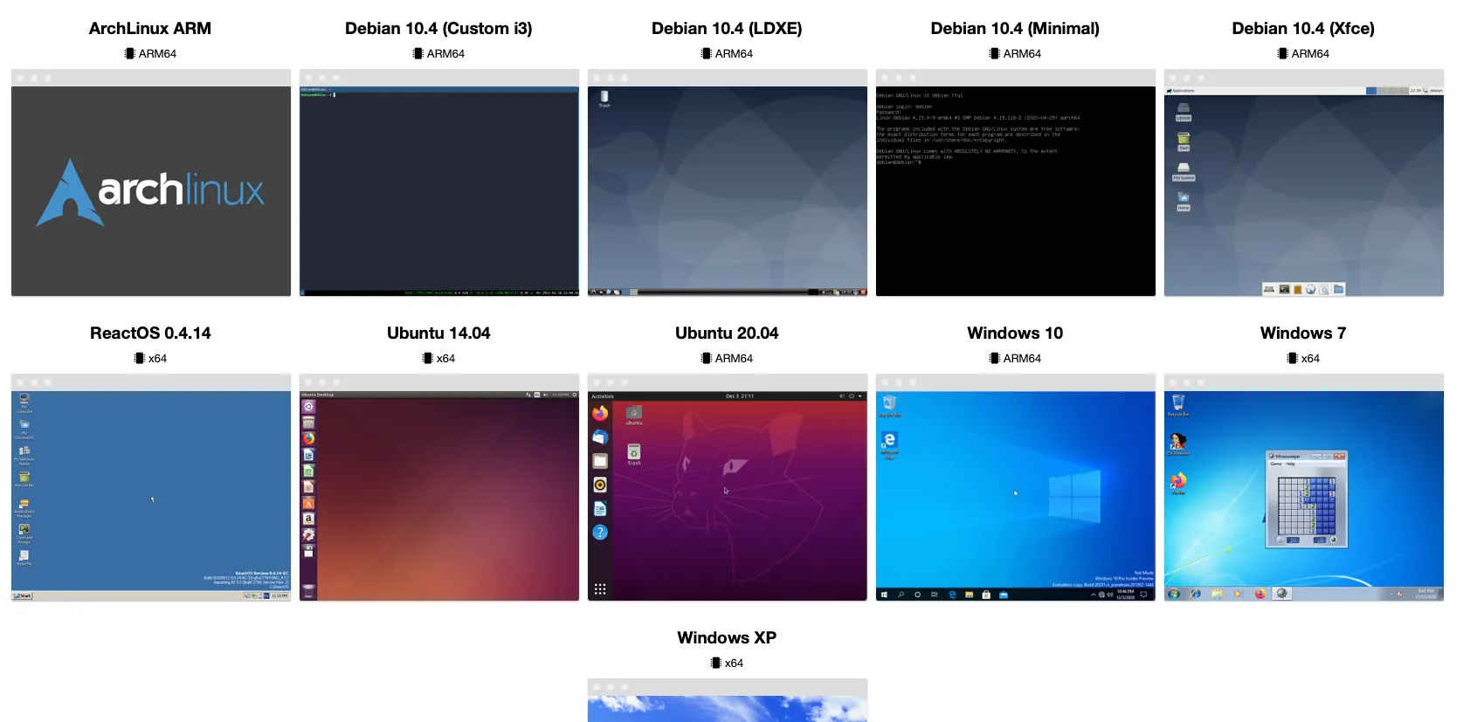
Task: Click the Start orb in Windows 7 screenshot
Action: coord(1174,594)
